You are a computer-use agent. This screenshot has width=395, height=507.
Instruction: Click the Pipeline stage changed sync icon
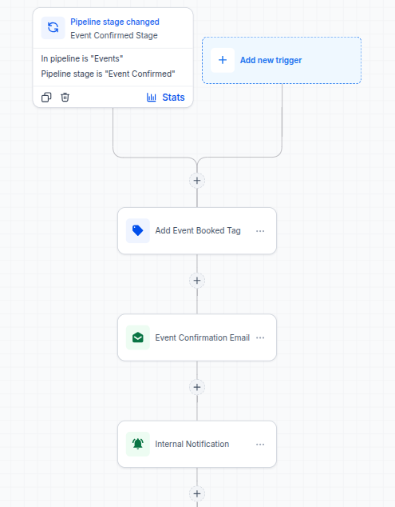tap(53, 27)
